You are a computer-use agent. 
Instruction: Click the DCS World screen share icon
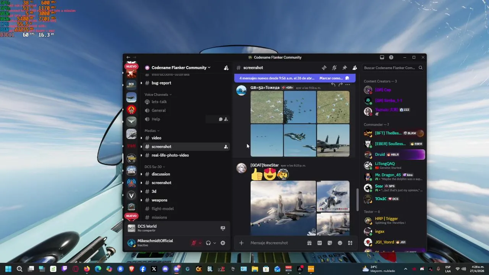click(x=223, y=228)
